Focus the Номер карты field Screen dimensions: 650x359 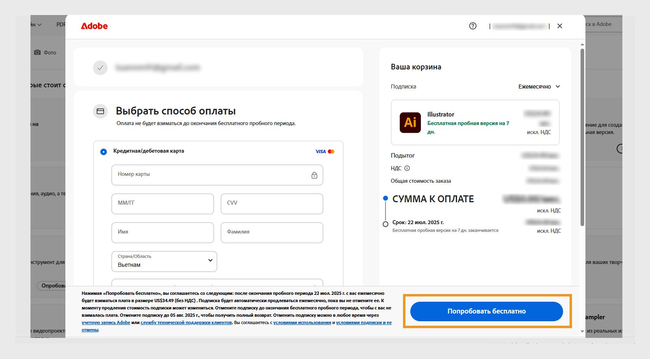[x=217, y=175]
